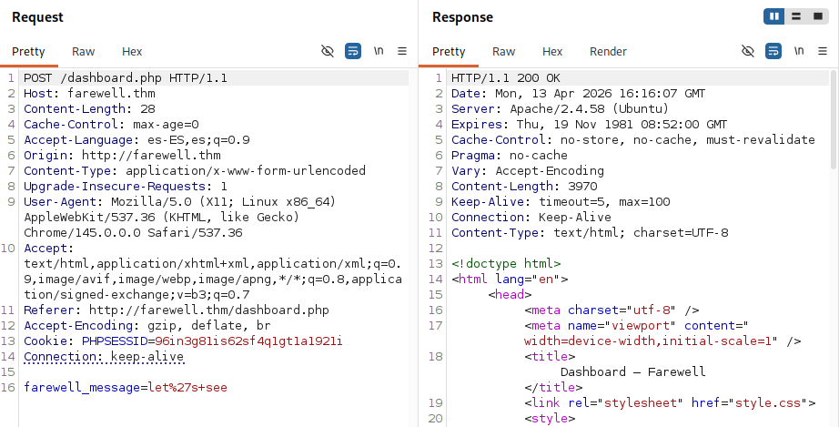
Task: Click the Response panel vertical scrollbar
Action: coord(834,120)
